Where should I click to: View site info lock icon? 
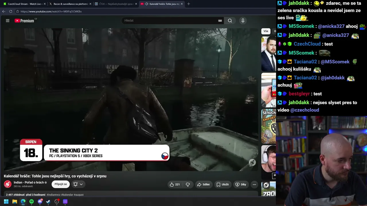(17, 11)
